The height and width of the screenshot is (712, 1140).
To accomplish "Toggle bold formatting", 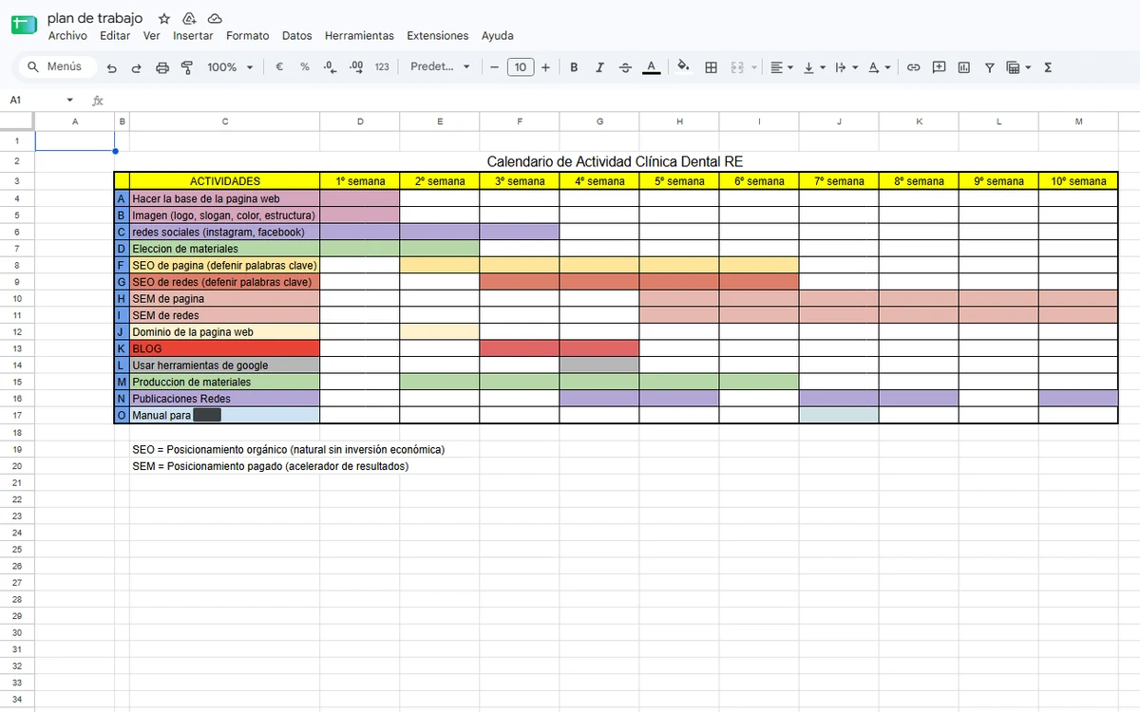I will [x=574, y=67].
